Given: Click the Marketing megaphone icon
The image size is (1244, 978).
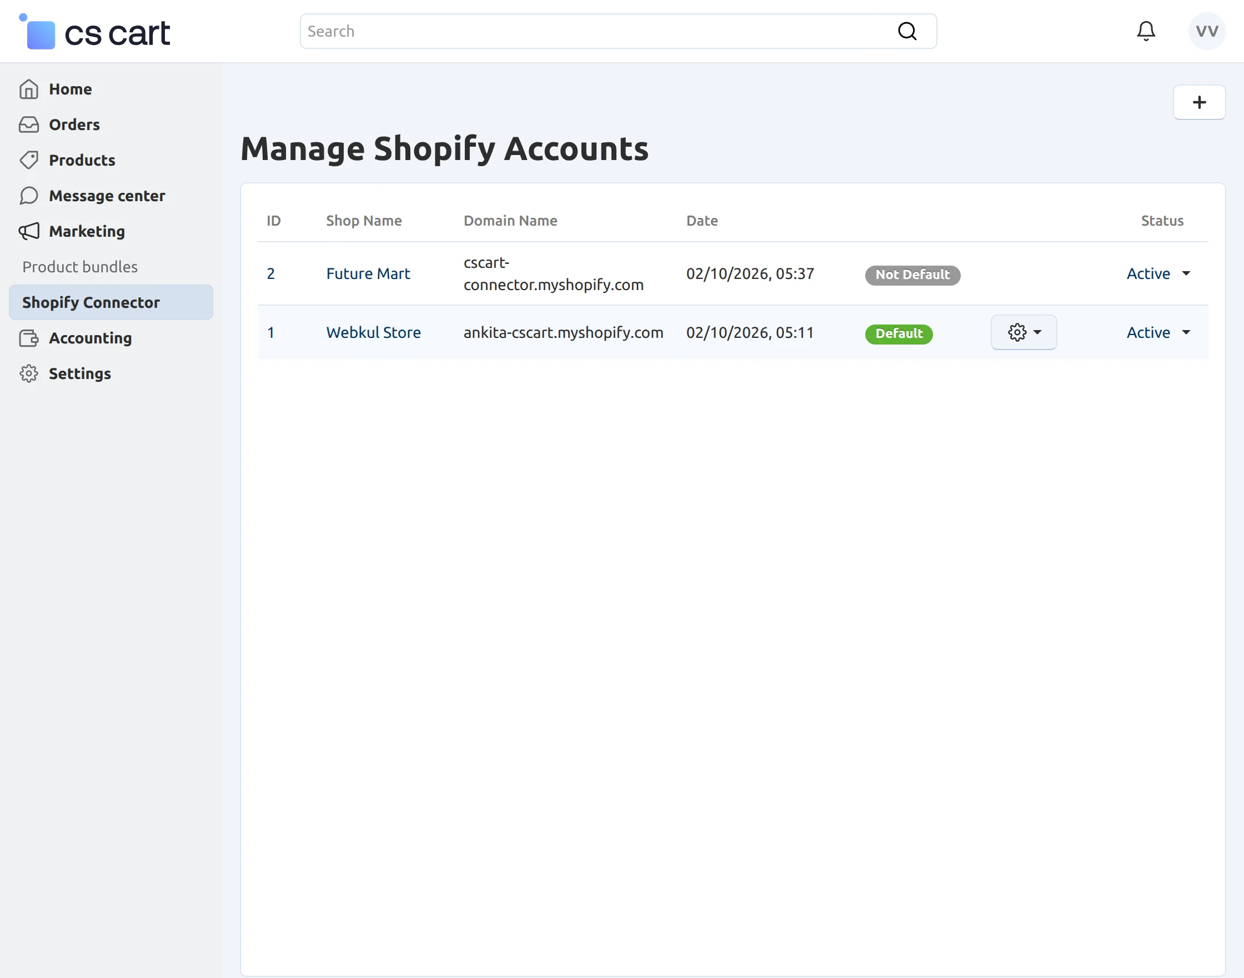Looking at the screenshot, I should coord(29,231).
